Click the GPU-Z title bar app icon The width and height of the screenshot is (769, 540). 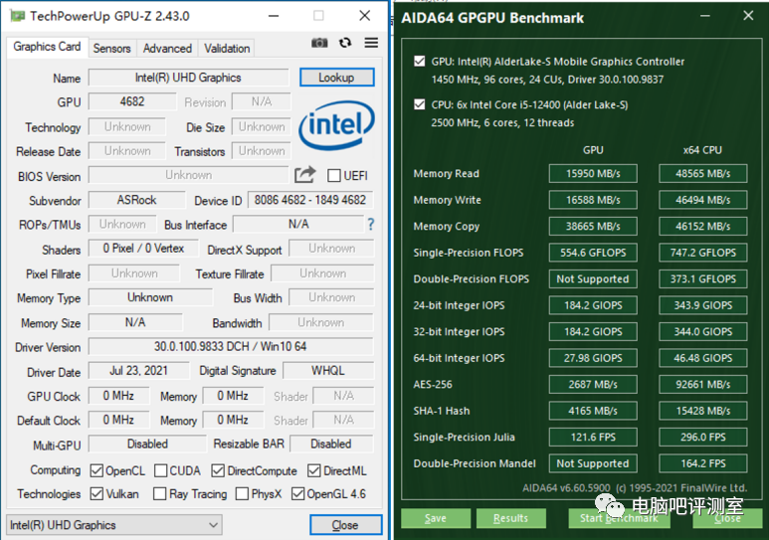(18, 16)
